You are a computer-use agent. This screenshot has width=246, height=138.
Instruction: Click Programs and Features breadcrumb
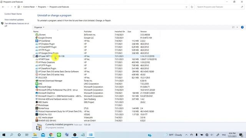click(x=59, y=7)
